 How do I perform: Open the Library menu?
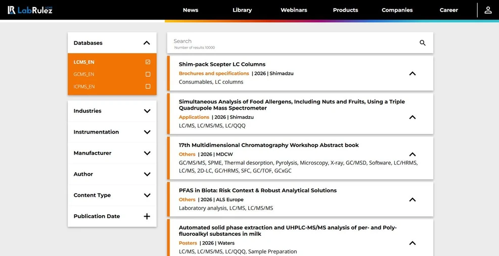pyautogui.click(x=242, y=10)
